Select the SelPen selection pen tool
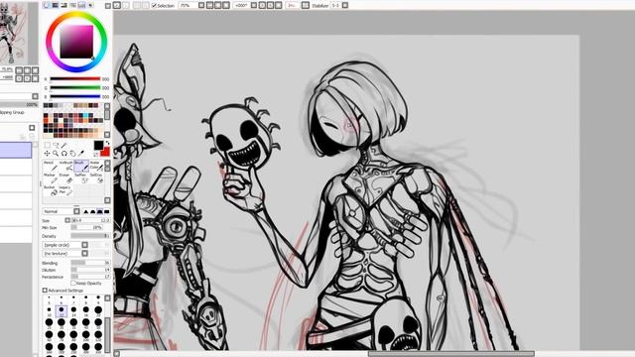The height and width of the screenshot is (357, 635). [81, 178]
